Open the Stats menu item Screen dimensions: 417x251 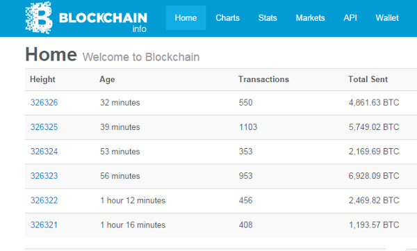268,18
